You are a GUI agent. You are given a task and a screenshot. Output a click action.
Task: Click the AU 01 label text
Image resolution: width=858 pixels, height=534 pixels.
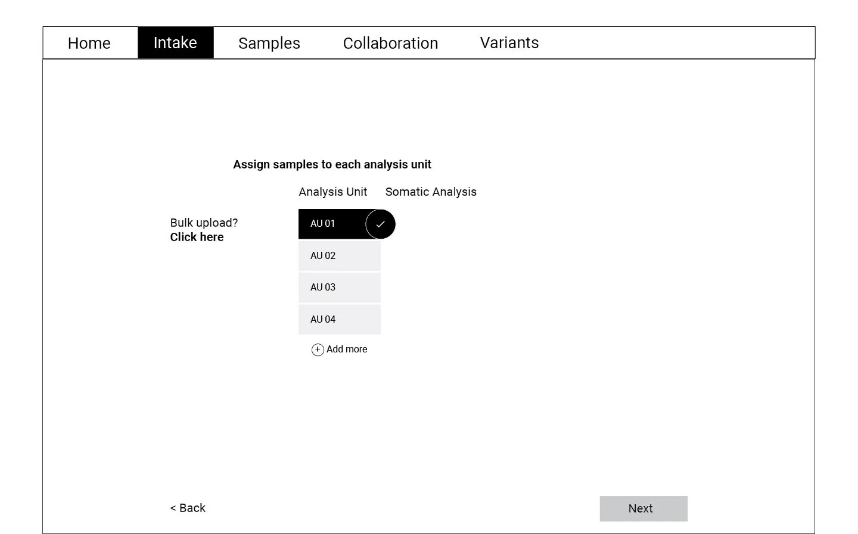point(322,224)
